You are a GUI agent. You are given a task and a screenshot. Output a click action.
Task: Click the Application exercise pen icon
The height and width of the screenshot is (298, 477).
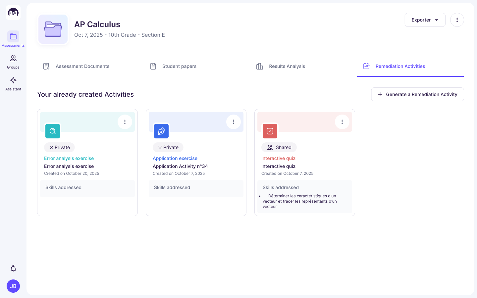coord(161,131)
